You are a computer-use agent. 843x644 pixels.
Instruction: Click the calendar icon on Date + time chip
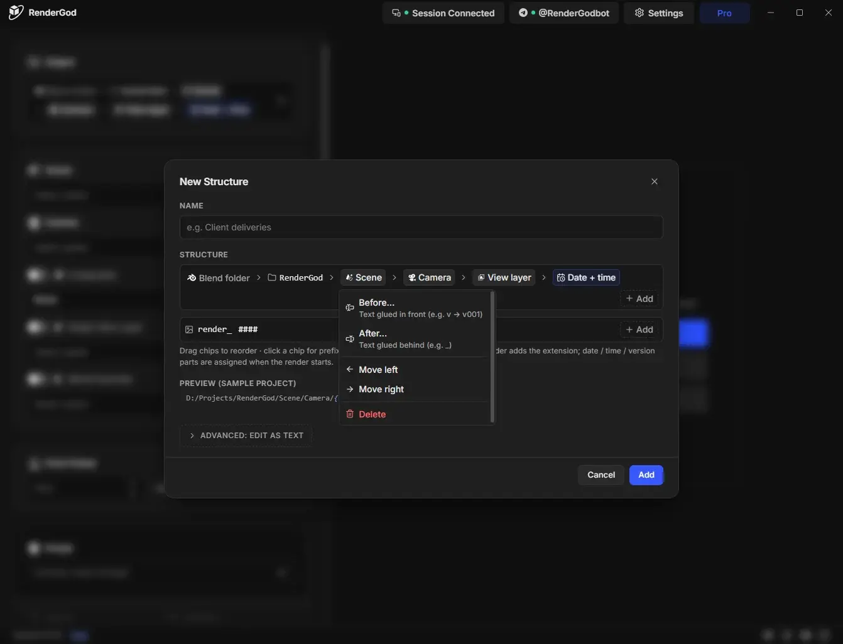(x=561, y=277)
